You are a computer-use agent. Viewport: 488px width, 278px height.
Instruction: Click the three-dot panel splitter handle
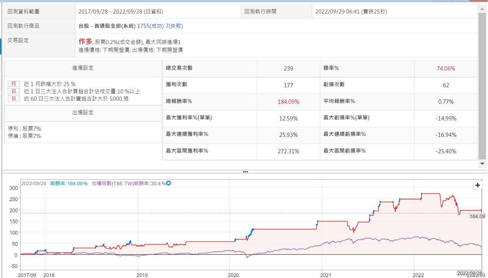click(x=245, y=172)
